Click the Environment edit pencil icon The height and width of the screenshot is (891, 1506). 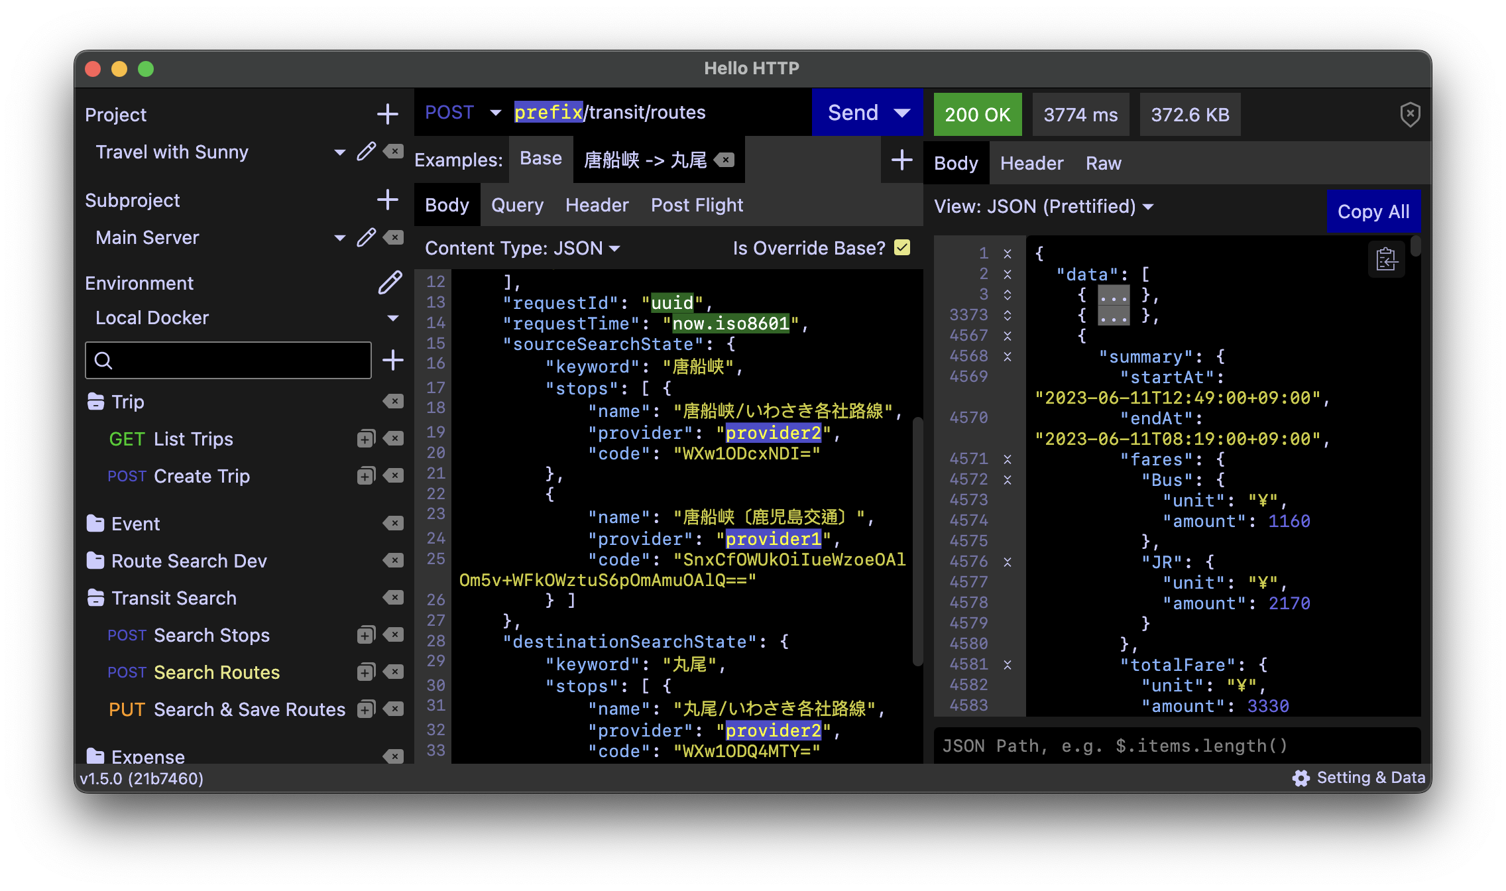(x=390, y=282)
